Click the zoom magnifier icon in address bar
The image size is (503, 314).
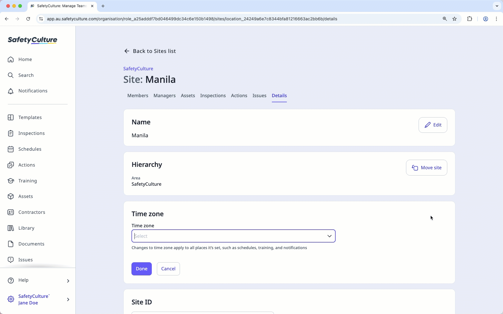tap(445, 19)
